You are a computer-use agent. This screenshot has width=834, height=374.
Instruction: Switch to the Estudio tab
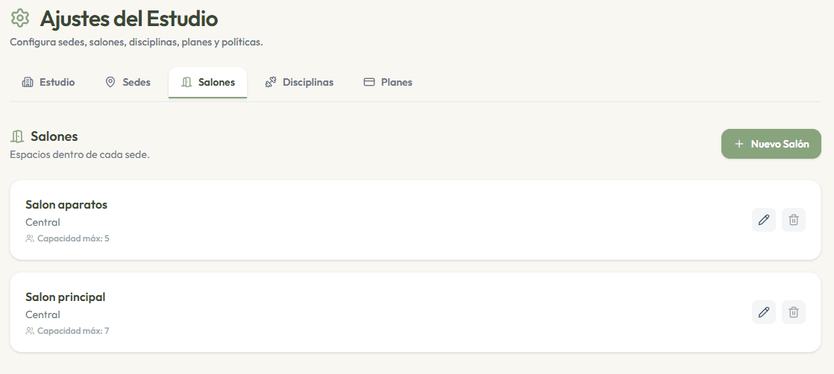point(48,83)
